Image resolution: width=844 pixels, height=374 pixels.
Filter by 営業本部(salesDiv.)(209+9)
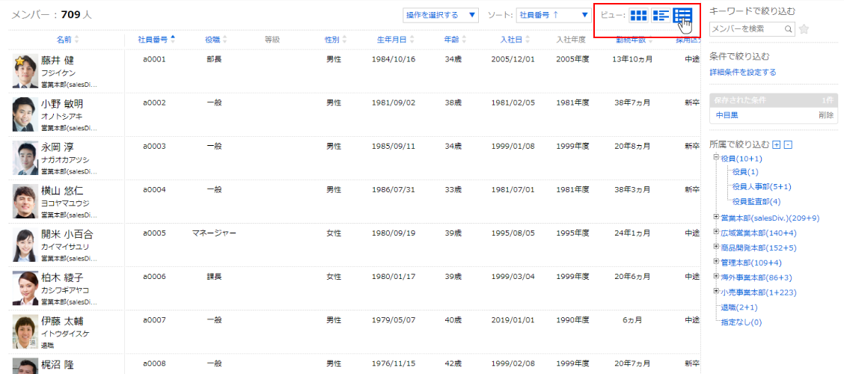point(770,218)
